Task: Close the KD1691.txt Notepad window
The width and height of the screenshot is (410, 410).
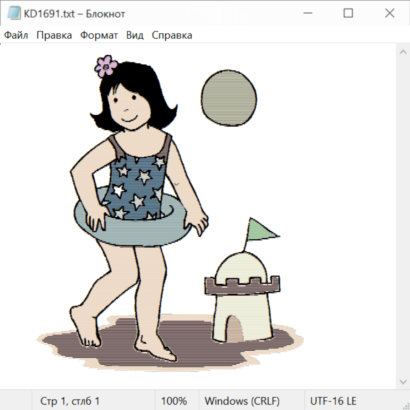Action: click(389, 14)
